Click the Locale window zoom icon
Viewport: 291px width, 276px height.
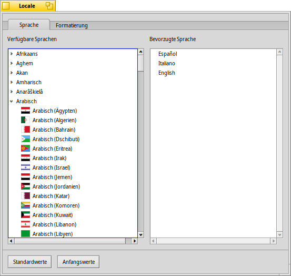coord(49,6)
